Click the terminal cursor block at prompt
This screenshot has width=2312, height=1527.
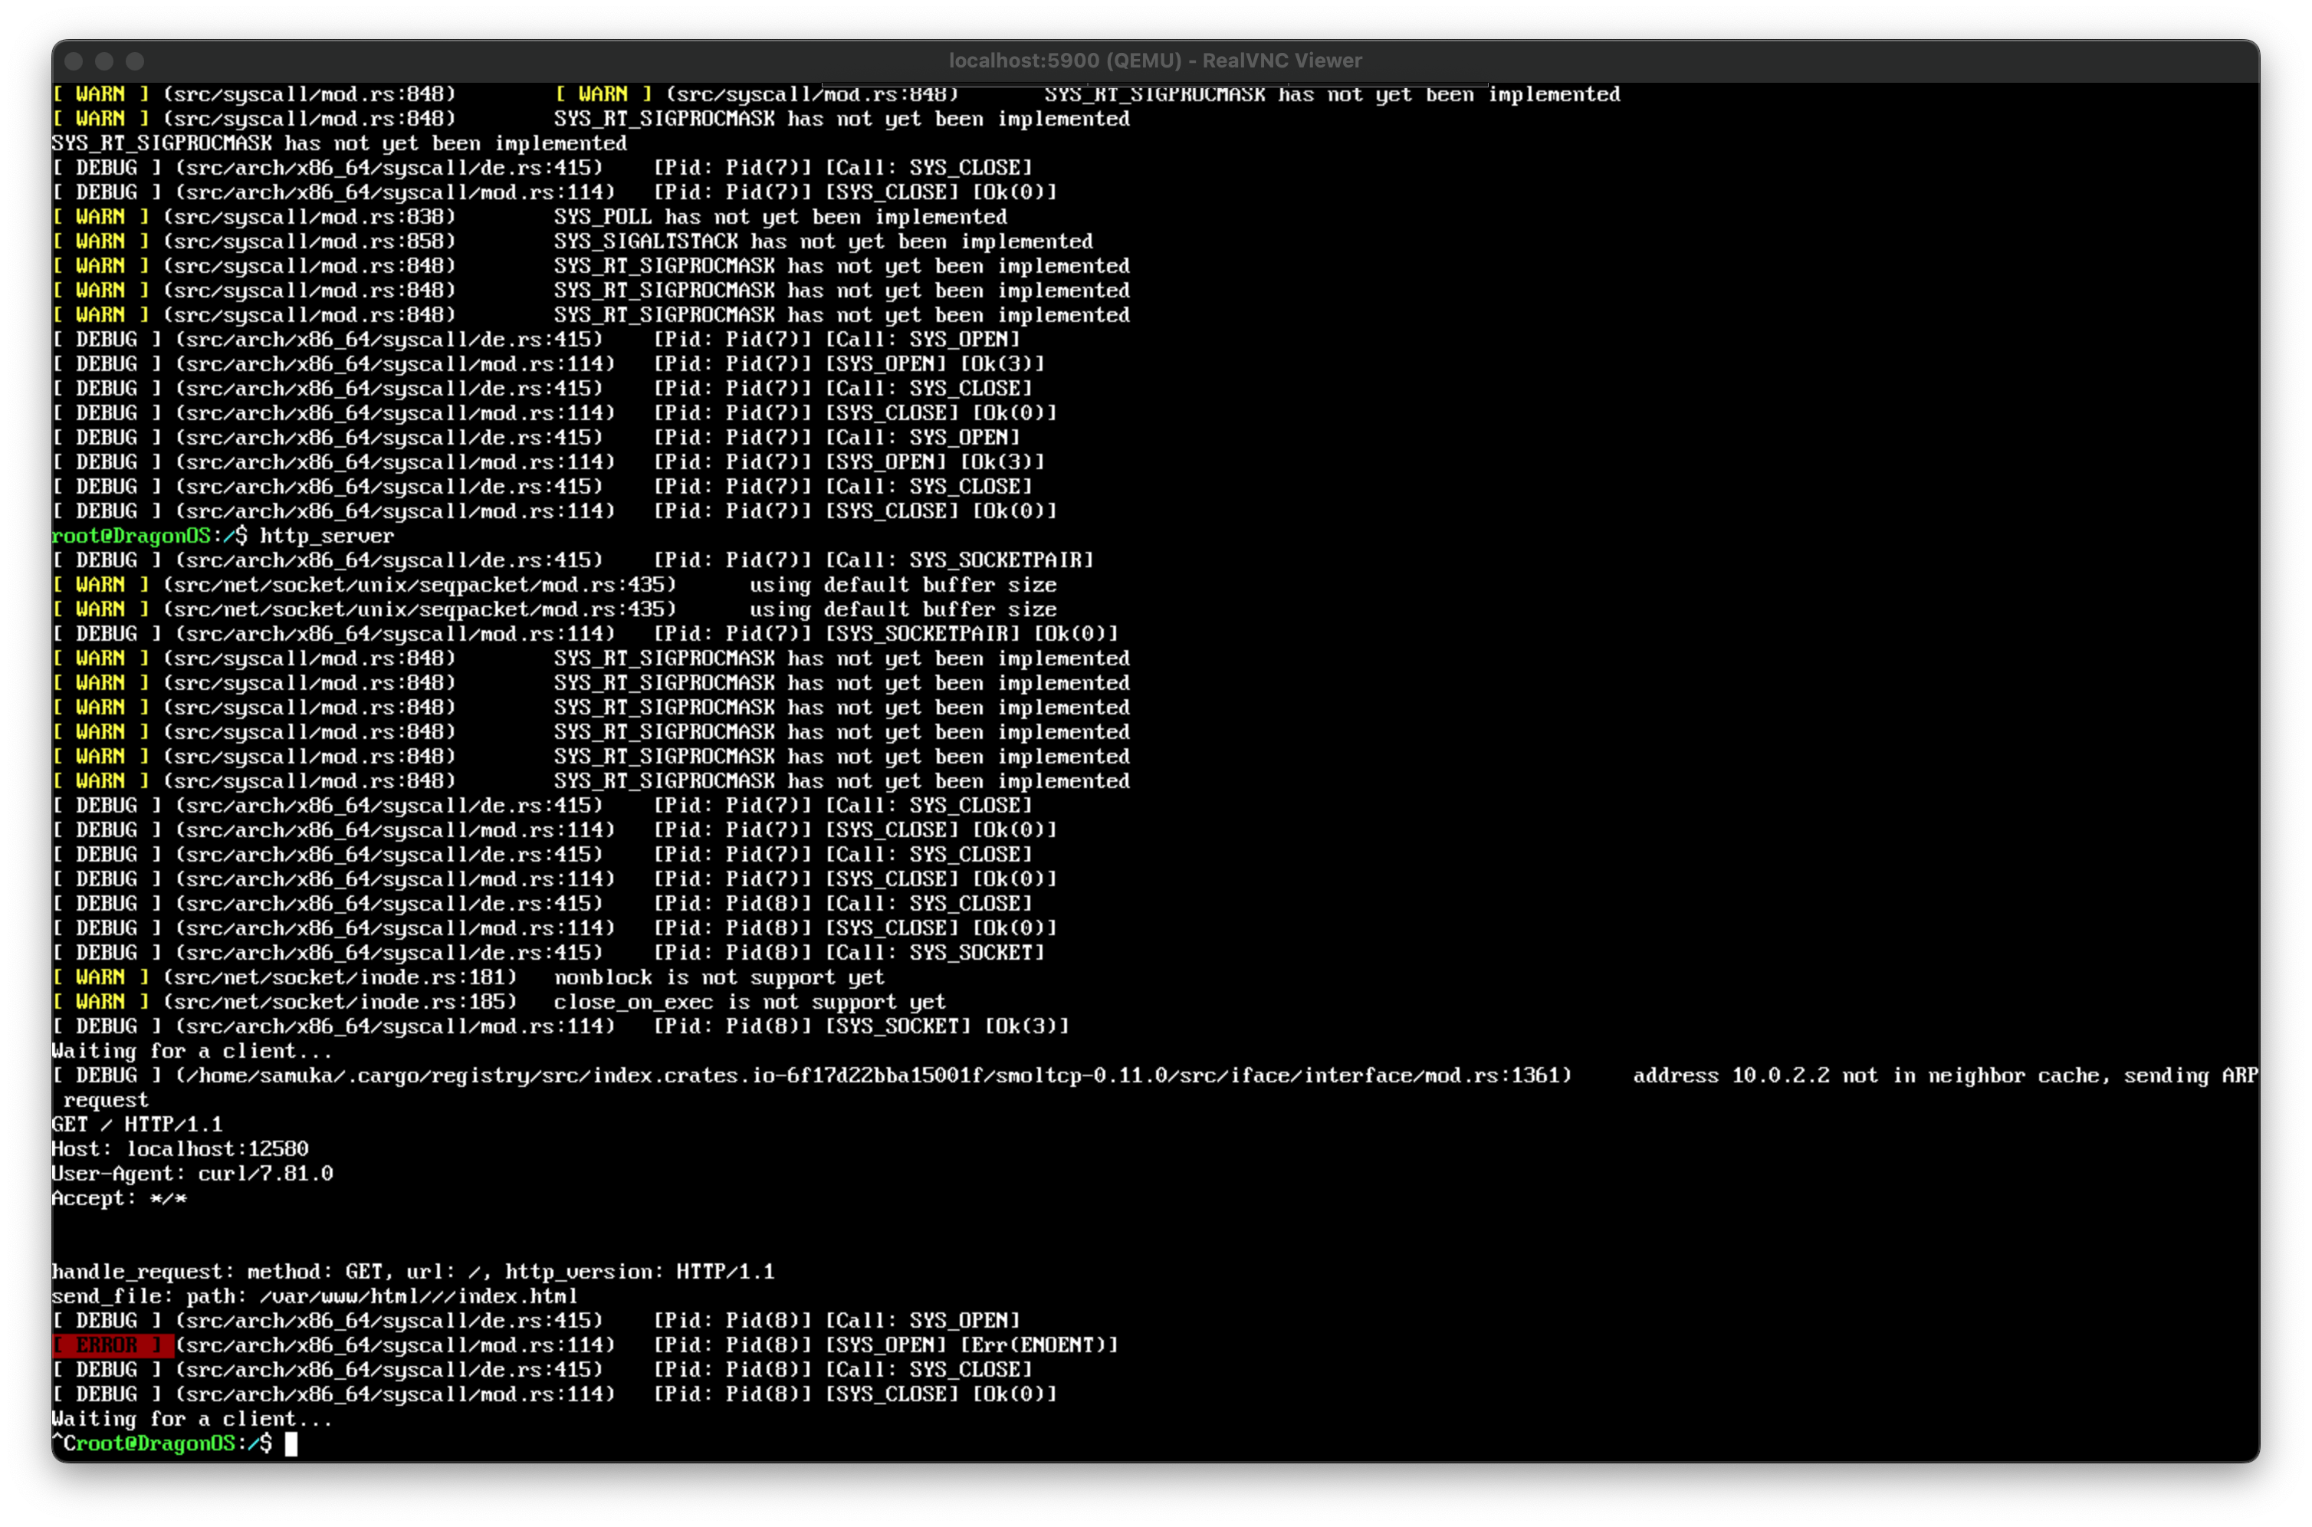pyautogui.click(x=291, y=1443)
